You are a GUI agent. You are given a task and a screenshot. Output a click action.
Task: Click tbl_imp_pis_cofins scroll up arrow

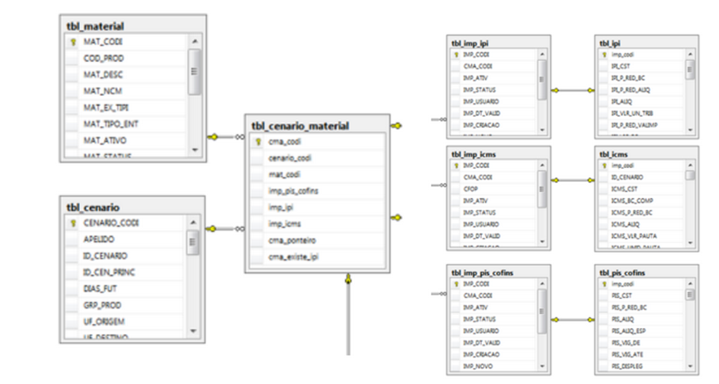tap(542, 284)
